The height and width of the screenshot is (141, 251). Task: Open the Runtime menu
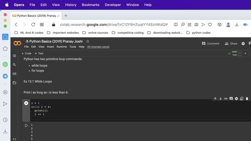point(62,47)
